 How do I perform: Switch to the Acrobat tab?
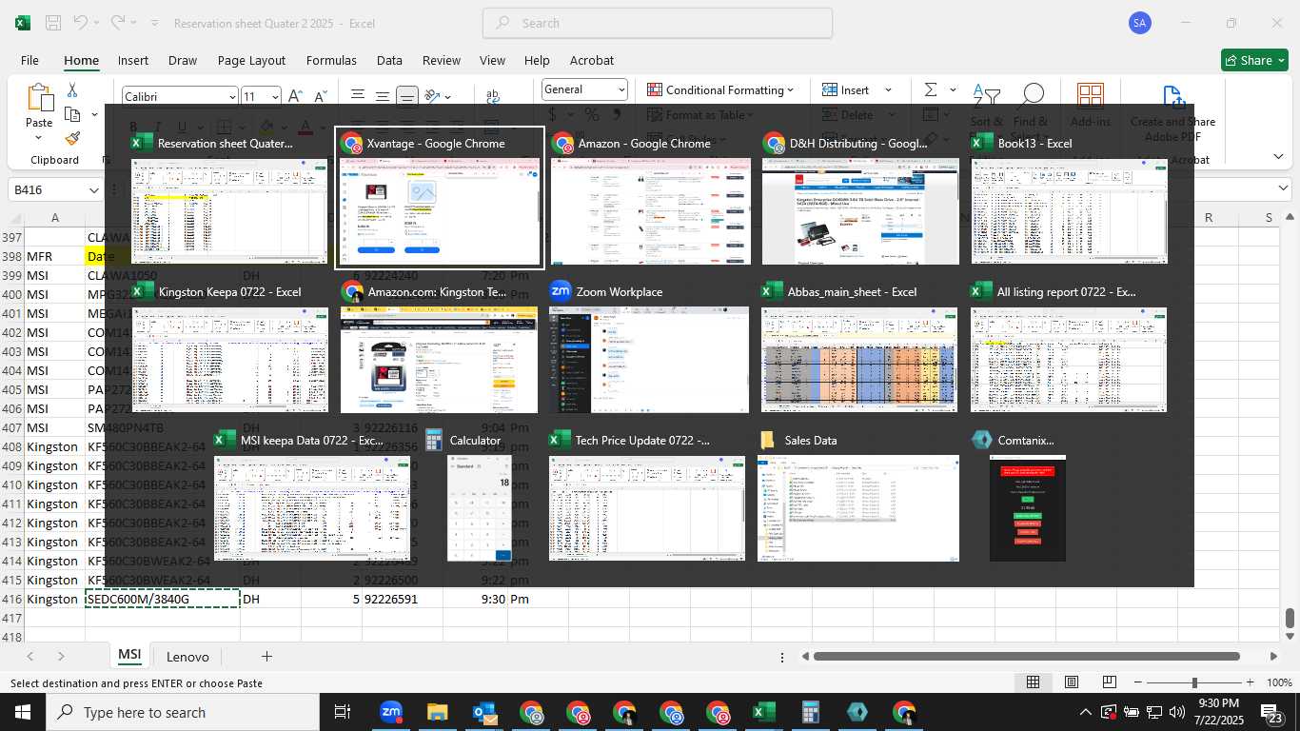click(592, 60)
